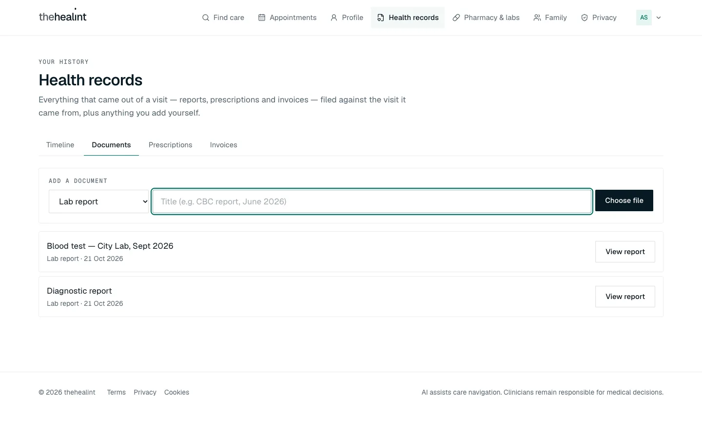Open the Family nav label
Image resolution: width=702 pixels, height=439 pixels.
point(556,18)
